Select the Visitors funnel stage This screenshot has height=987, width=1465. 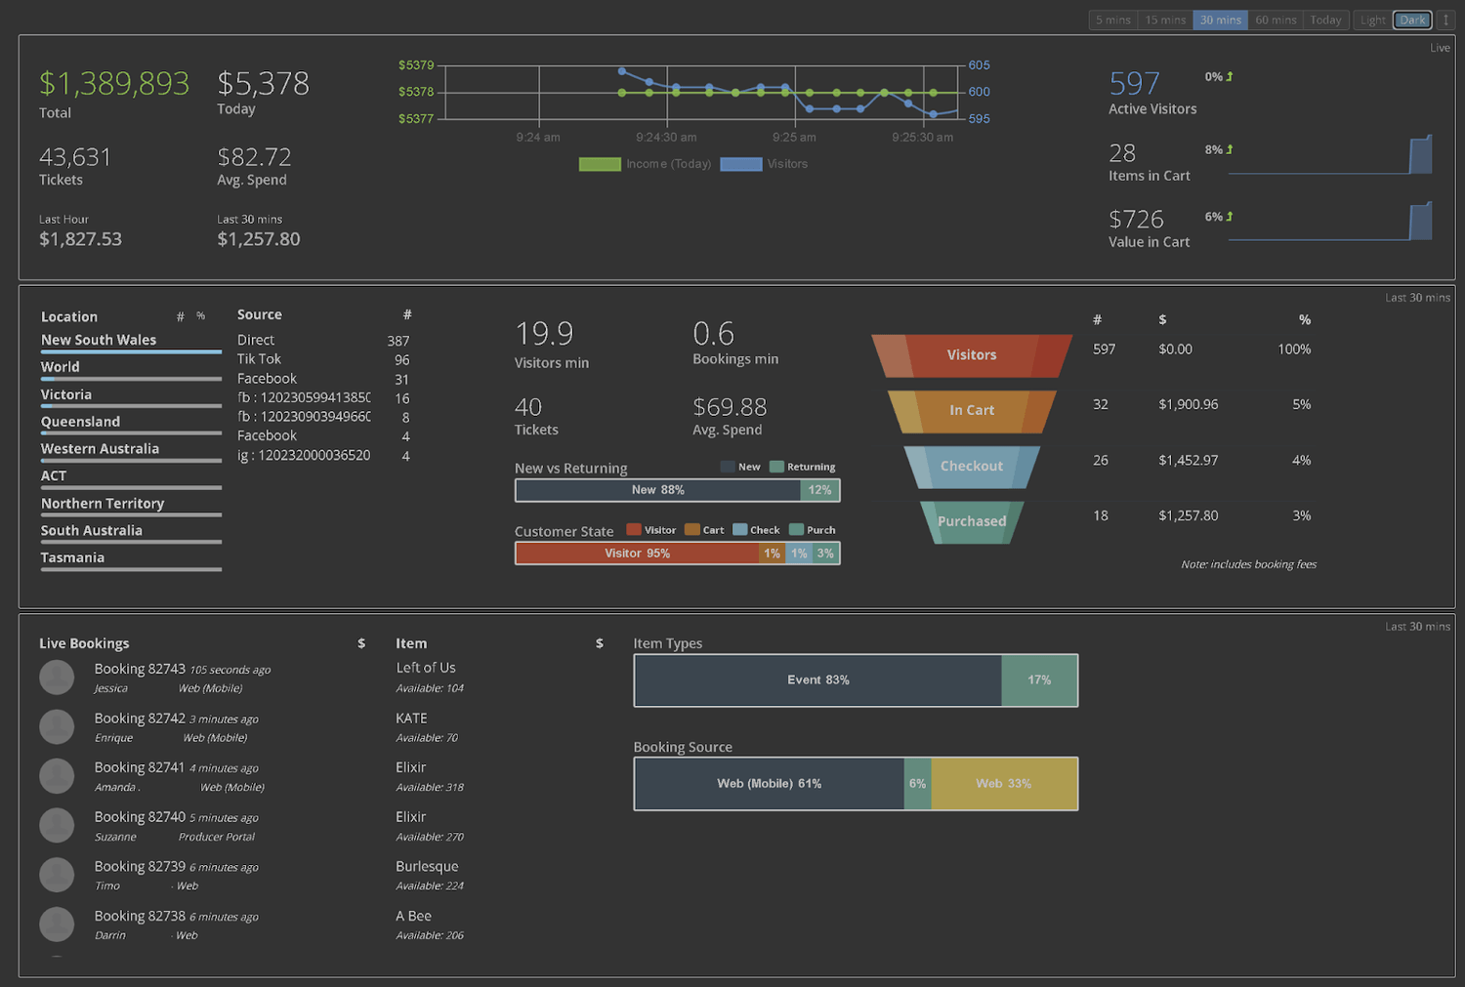pos(970,354)
